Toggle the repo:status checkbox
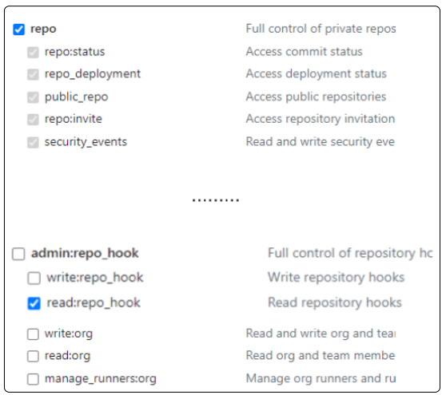442x395 pixels. (33, 53)
